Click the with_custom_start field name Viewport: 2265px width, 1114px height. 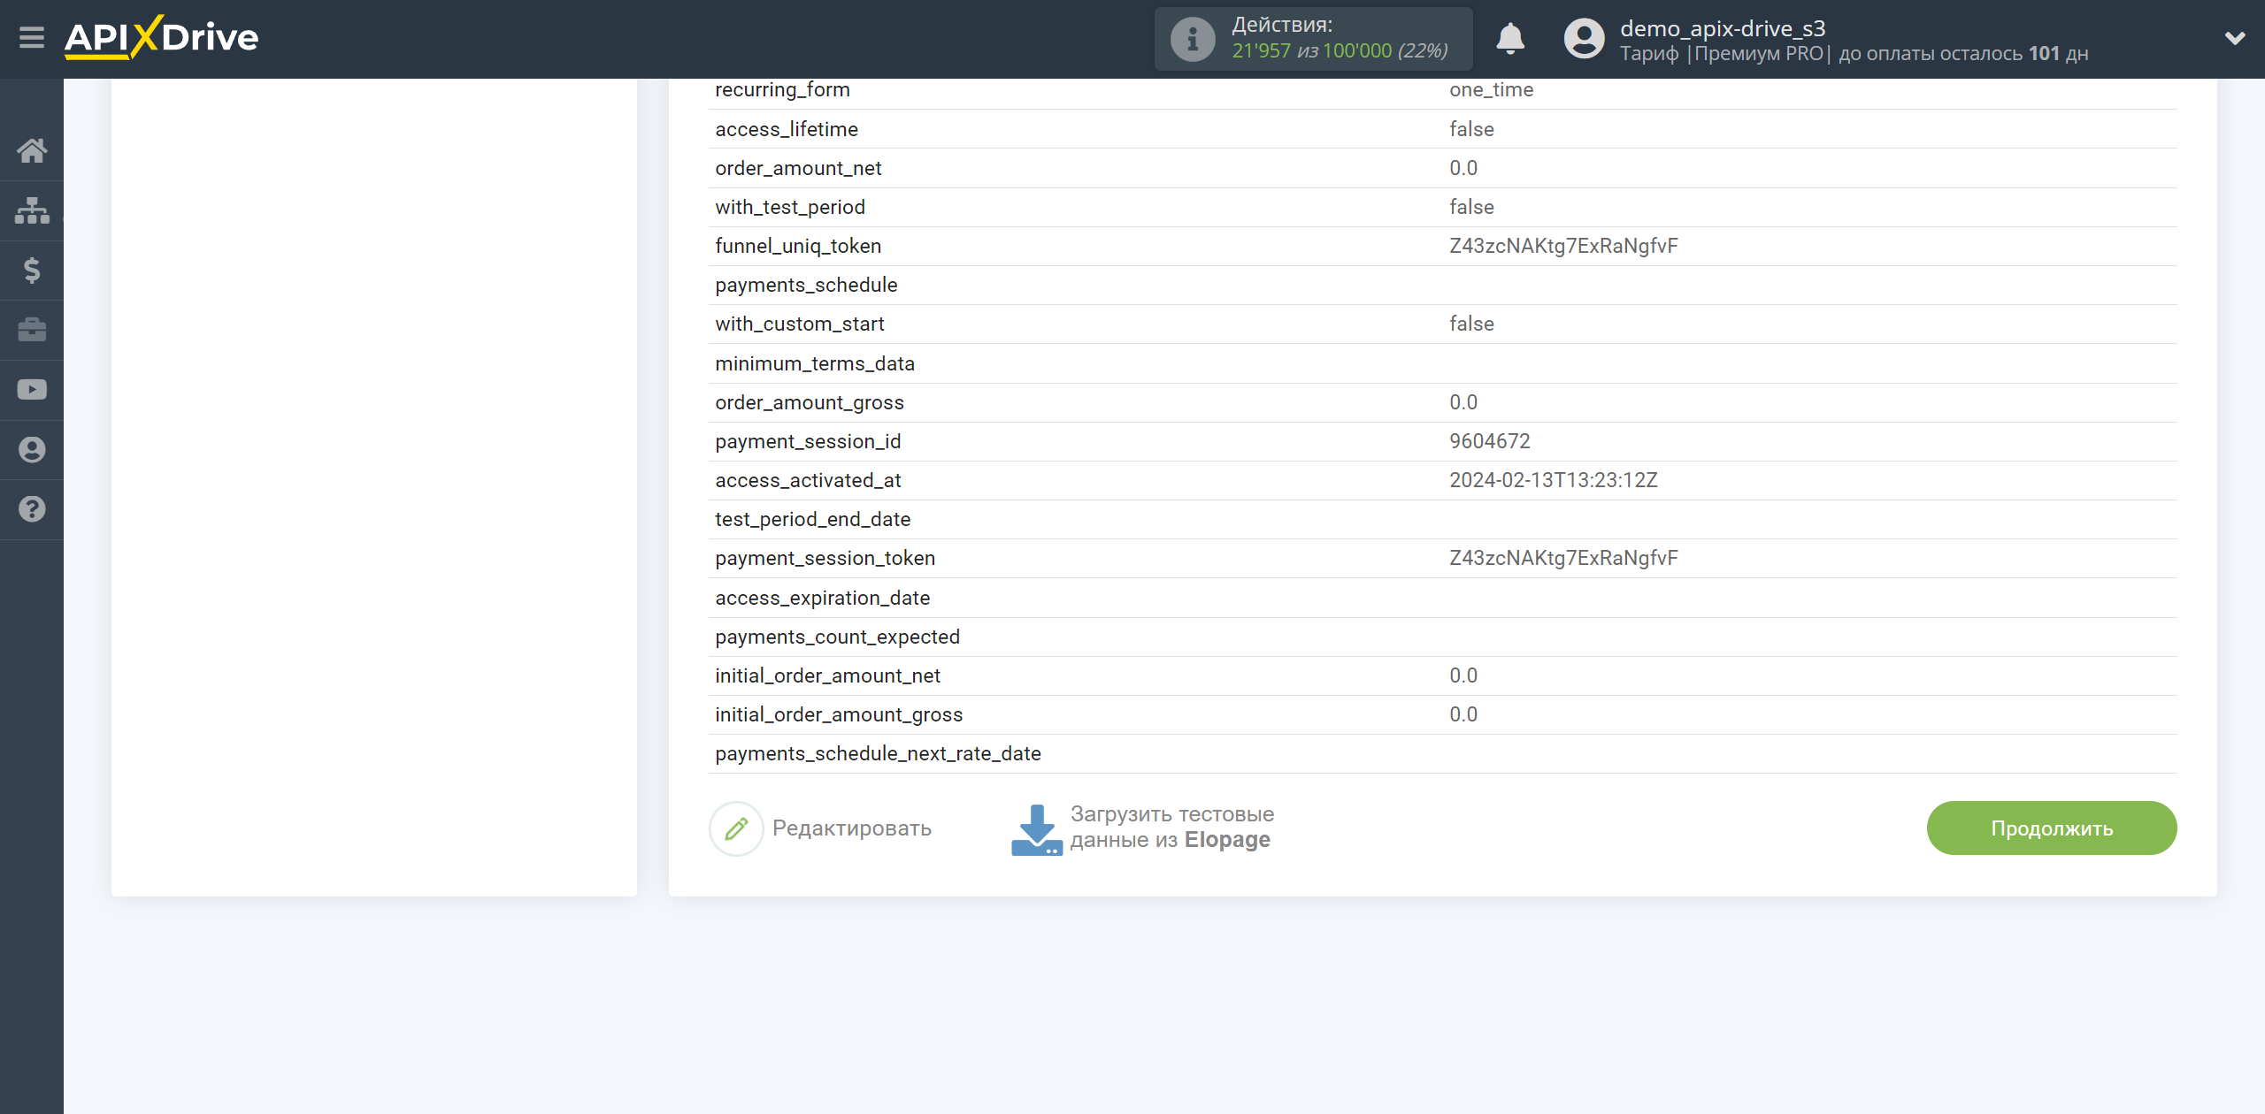(800, 324)
